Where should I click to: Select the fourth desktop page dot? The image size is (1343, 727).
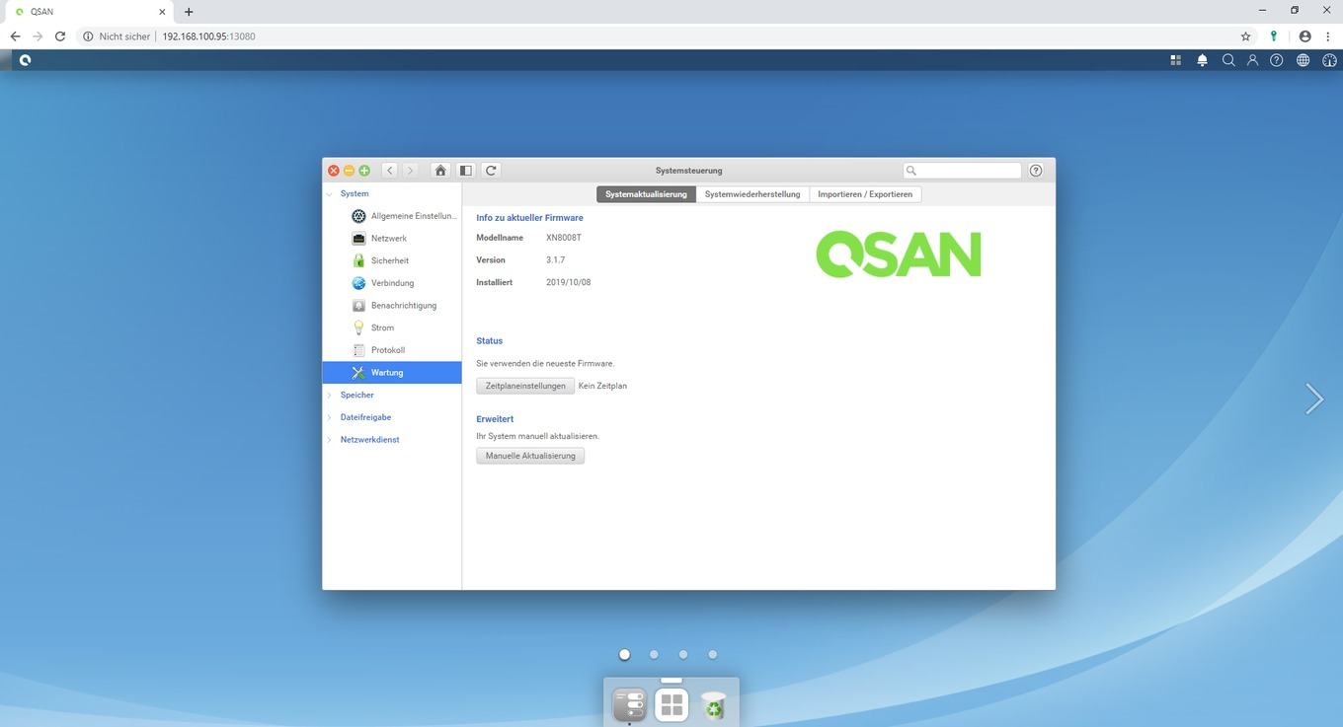point(713,654)
